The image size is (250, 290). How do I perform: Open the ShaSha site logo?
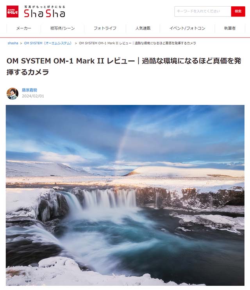point(45,13)
